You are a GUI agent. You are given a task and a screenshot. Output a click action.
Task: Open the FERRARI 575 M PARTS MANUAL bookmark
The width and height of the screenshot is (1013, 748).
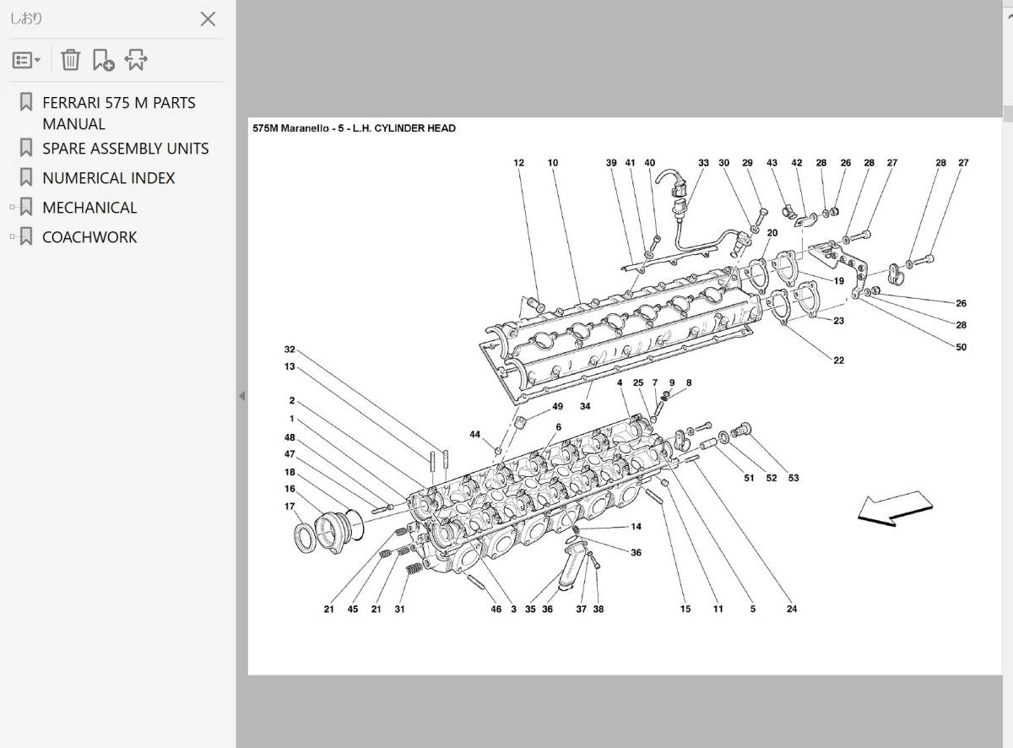click(x=118, y=113)
